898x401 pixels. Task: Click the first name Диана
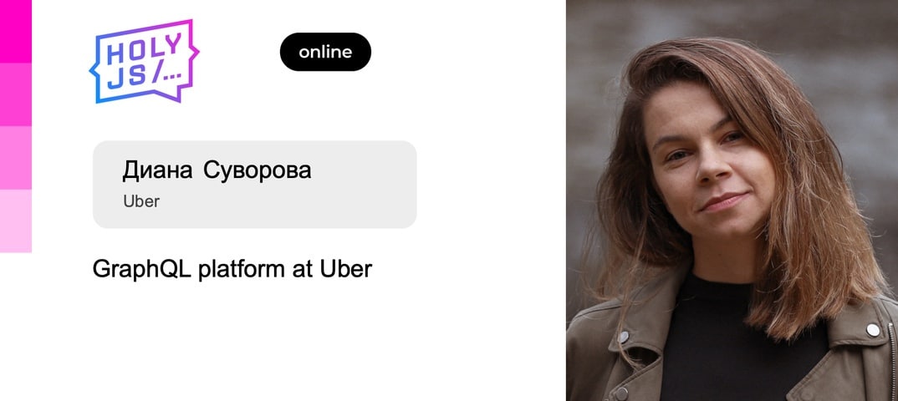(x=157, y=170)
